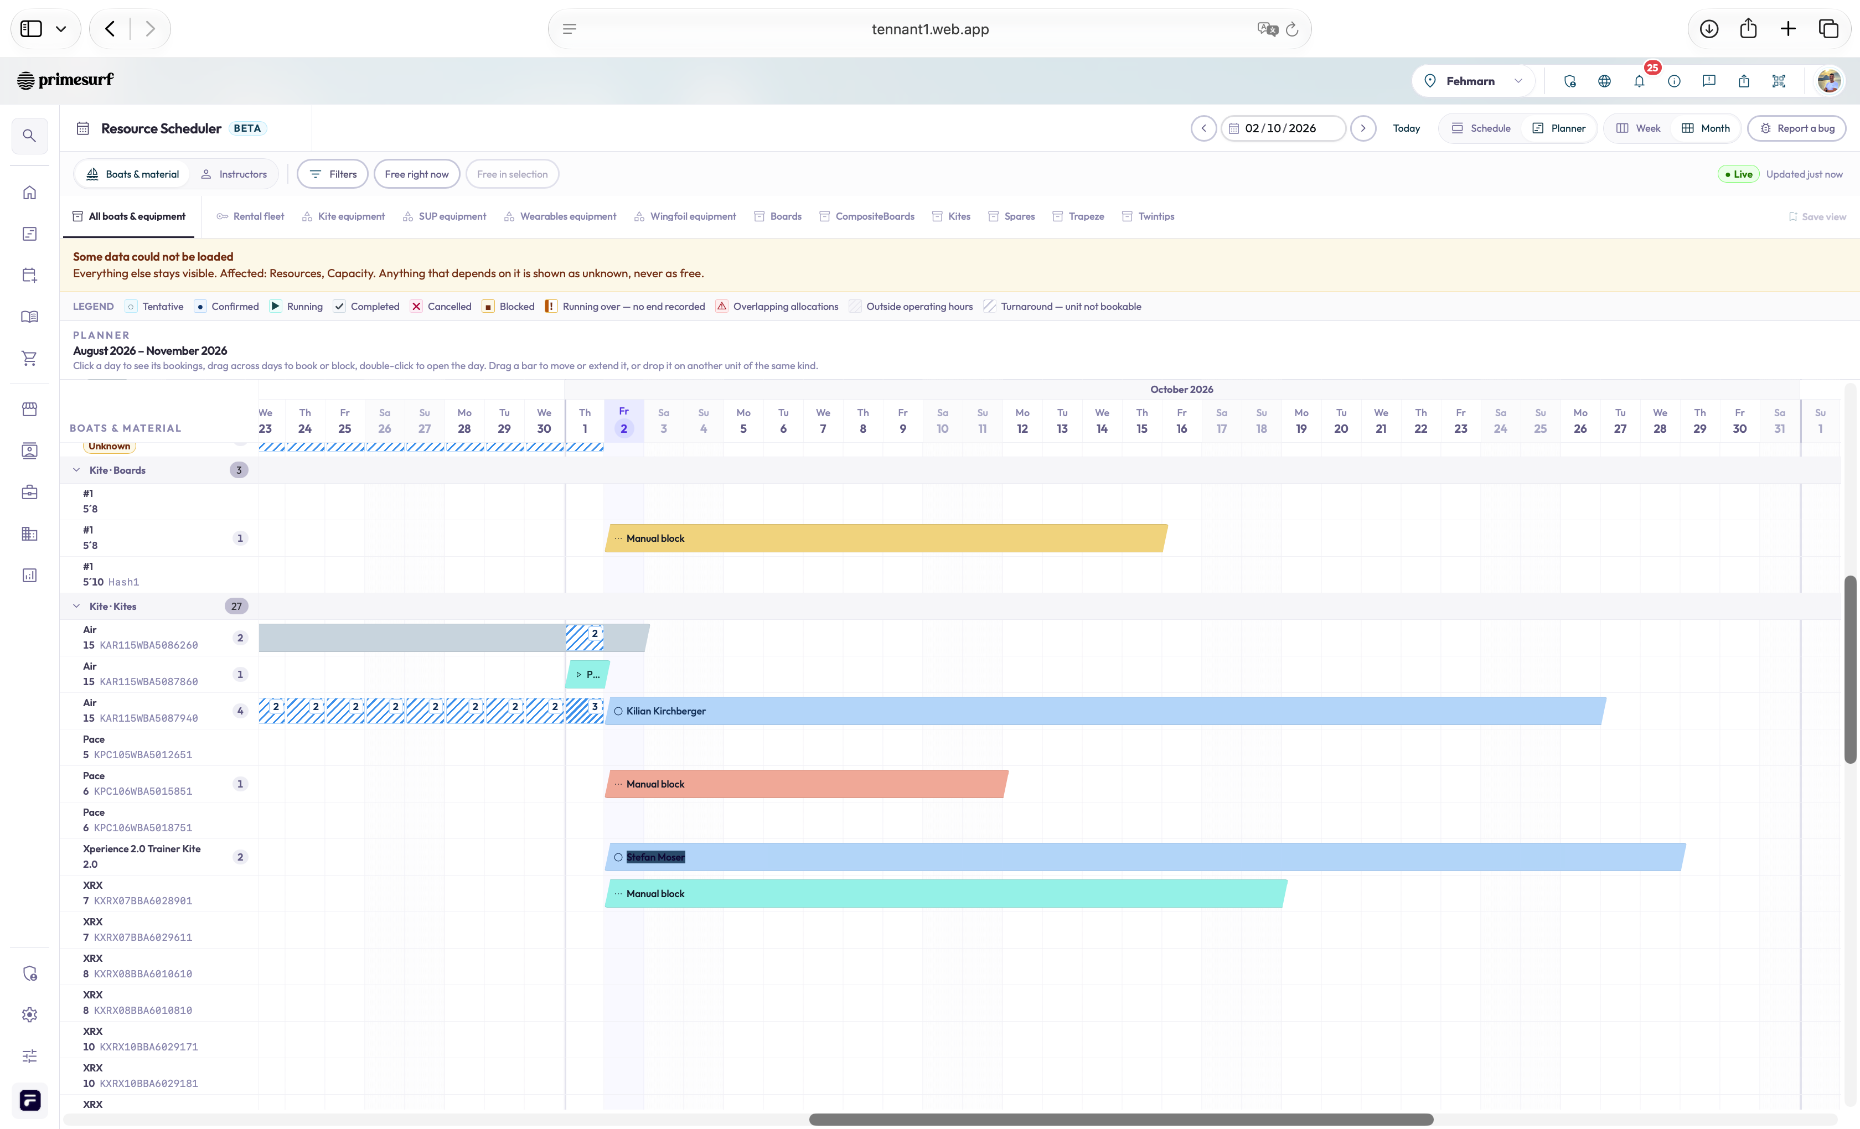
Task: Switch to Instructors resource toggle
Action: 234,174
